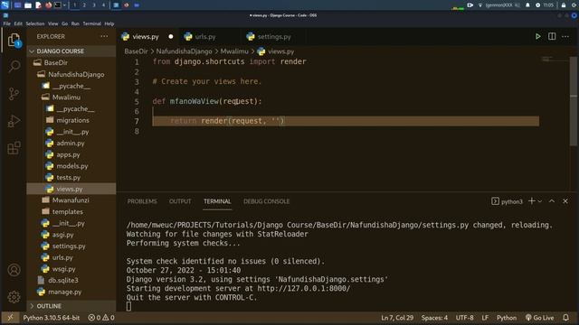579x325 pixels.
Task: Open the Help menu
Action: (x=109, y=23)
